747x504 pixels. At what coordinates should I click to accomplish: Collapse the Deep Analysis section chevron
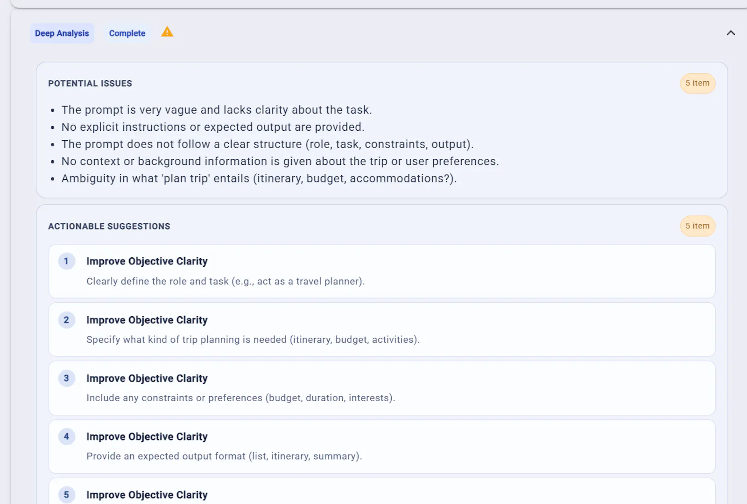pyautogui.click(x=731, y=33)
